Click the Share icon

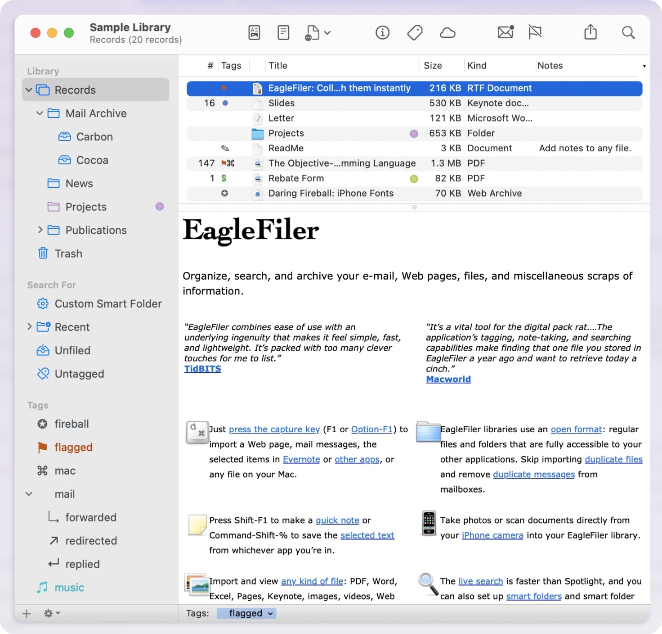(x=590, y=32)
